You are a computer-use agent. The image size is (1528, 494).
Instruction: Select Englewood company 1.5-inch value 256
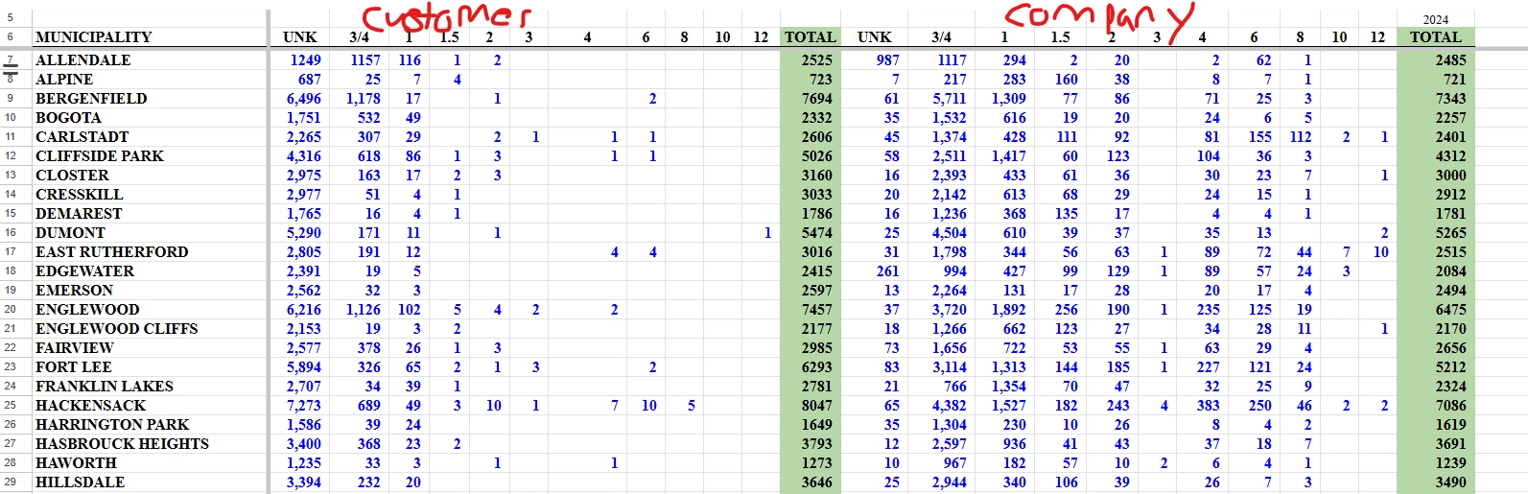(x=1066, y=310)
